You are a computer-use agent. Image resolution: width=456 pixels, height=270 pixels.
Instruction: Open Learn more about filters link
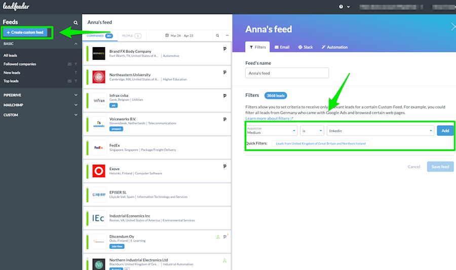coord(269,119)
